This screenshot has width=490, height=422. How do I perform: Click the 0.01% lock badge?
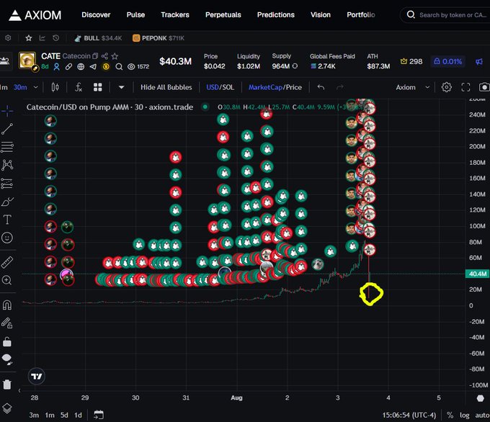[x=447, y=61]
